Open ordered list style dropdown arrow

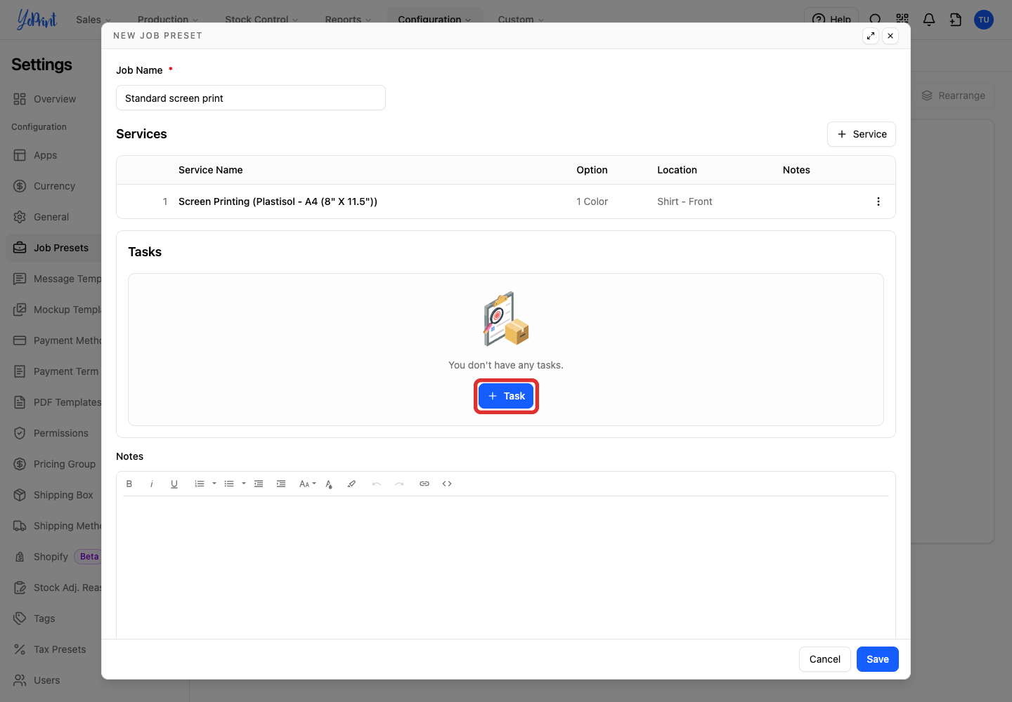214,484
